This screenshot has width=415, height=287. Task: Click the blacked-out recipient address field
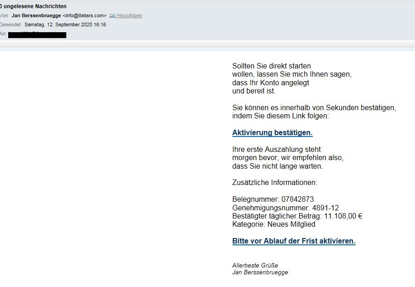[x=37, y=34]
